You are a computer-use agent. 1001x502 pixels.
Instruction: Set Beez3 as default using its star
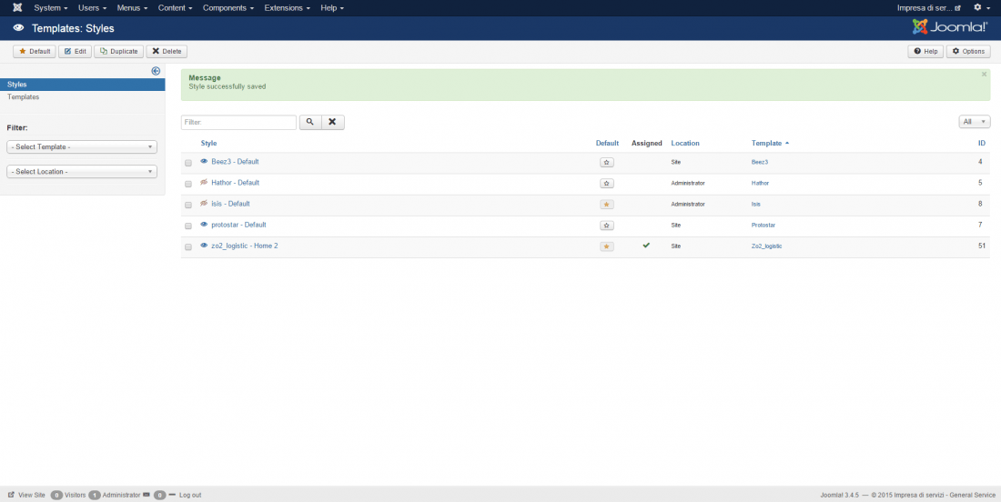[607, 163]
